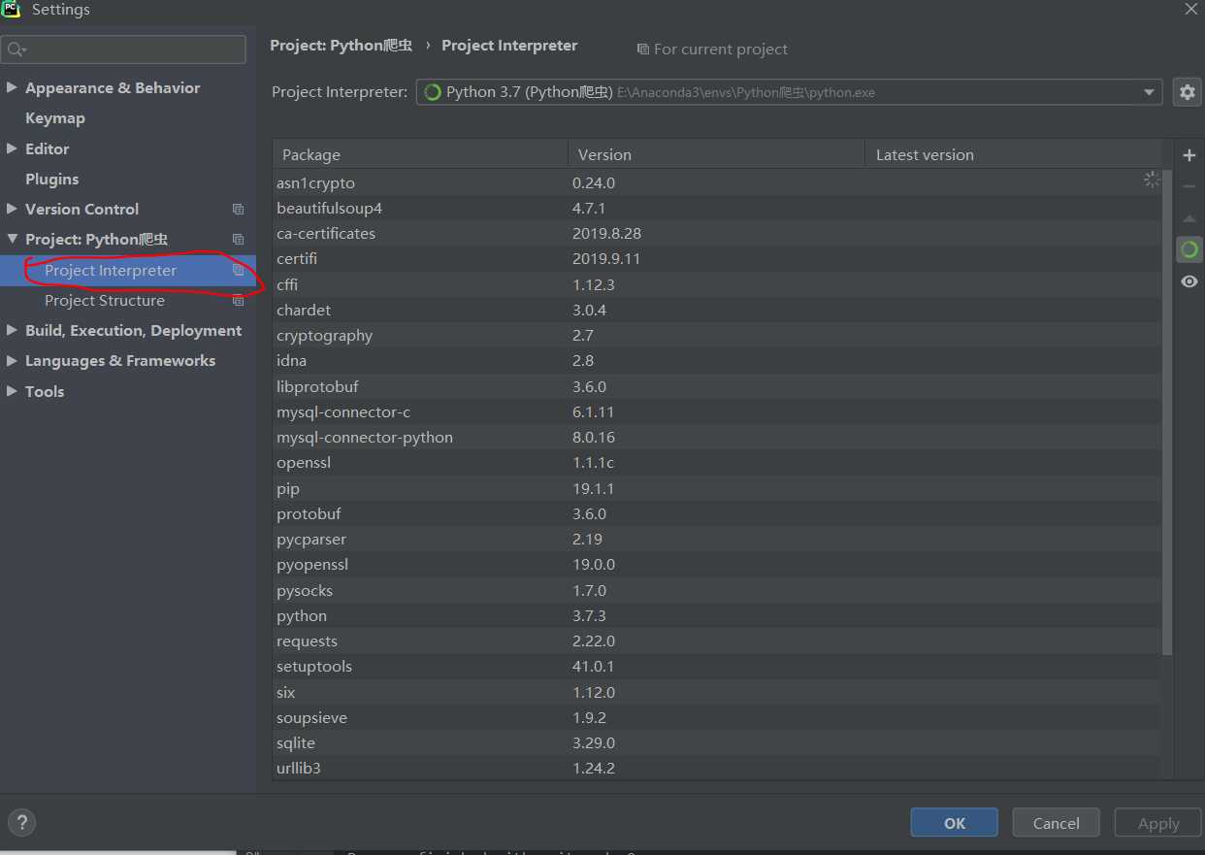This screenshot has height=855, width=1205.
Task: Select the requests package row
Action: coord(717,641)
